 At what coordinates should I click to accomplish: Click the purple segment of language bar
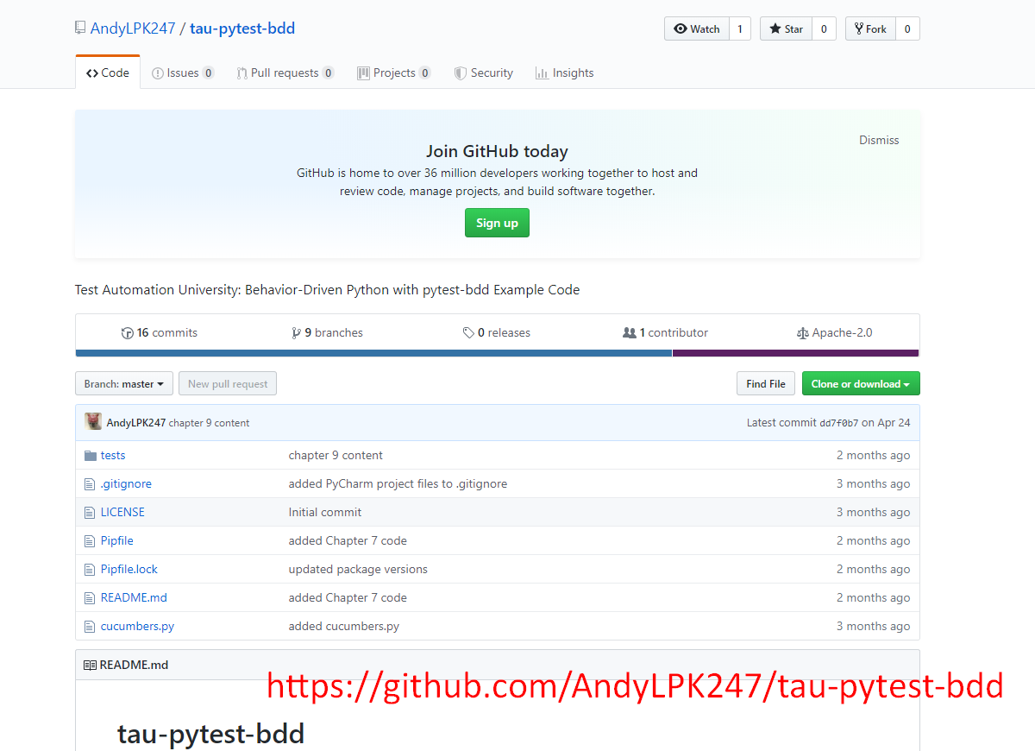tap(795, 353)
